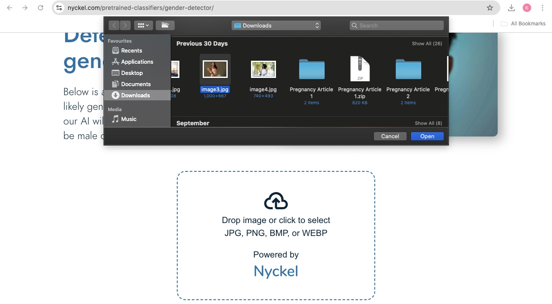Show all 8 September items
The width and height of the screenshot is (552, 304).
point(428,123)
